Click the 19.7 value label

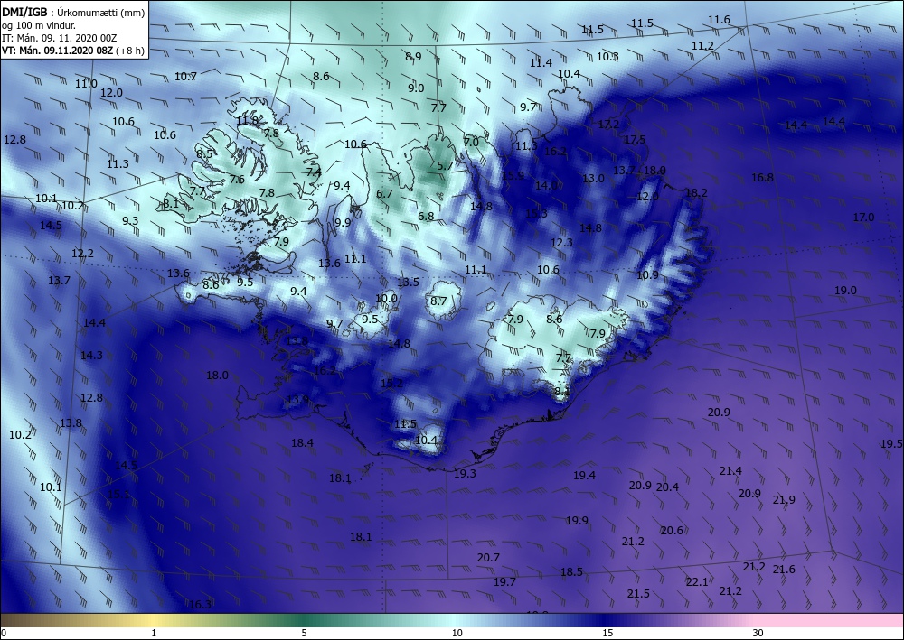[504, 582]
